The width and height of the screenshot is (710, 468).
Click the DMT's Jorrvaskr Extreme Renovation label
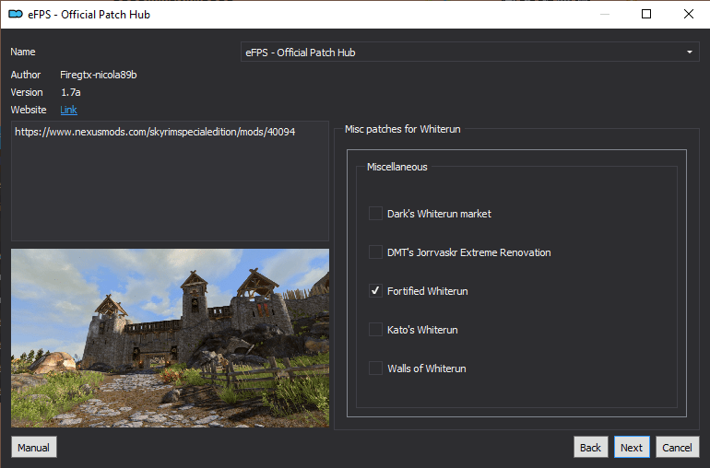[x=469, y=252]
